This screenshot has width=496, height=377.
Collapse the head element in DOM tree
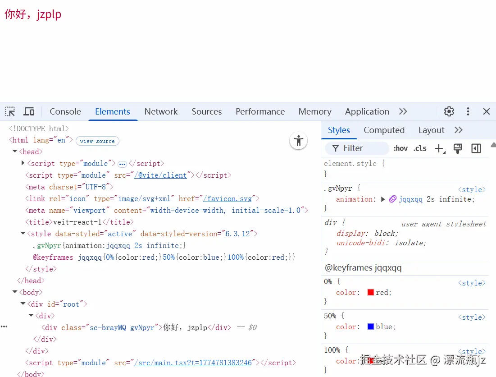click(x=15, y=151)
